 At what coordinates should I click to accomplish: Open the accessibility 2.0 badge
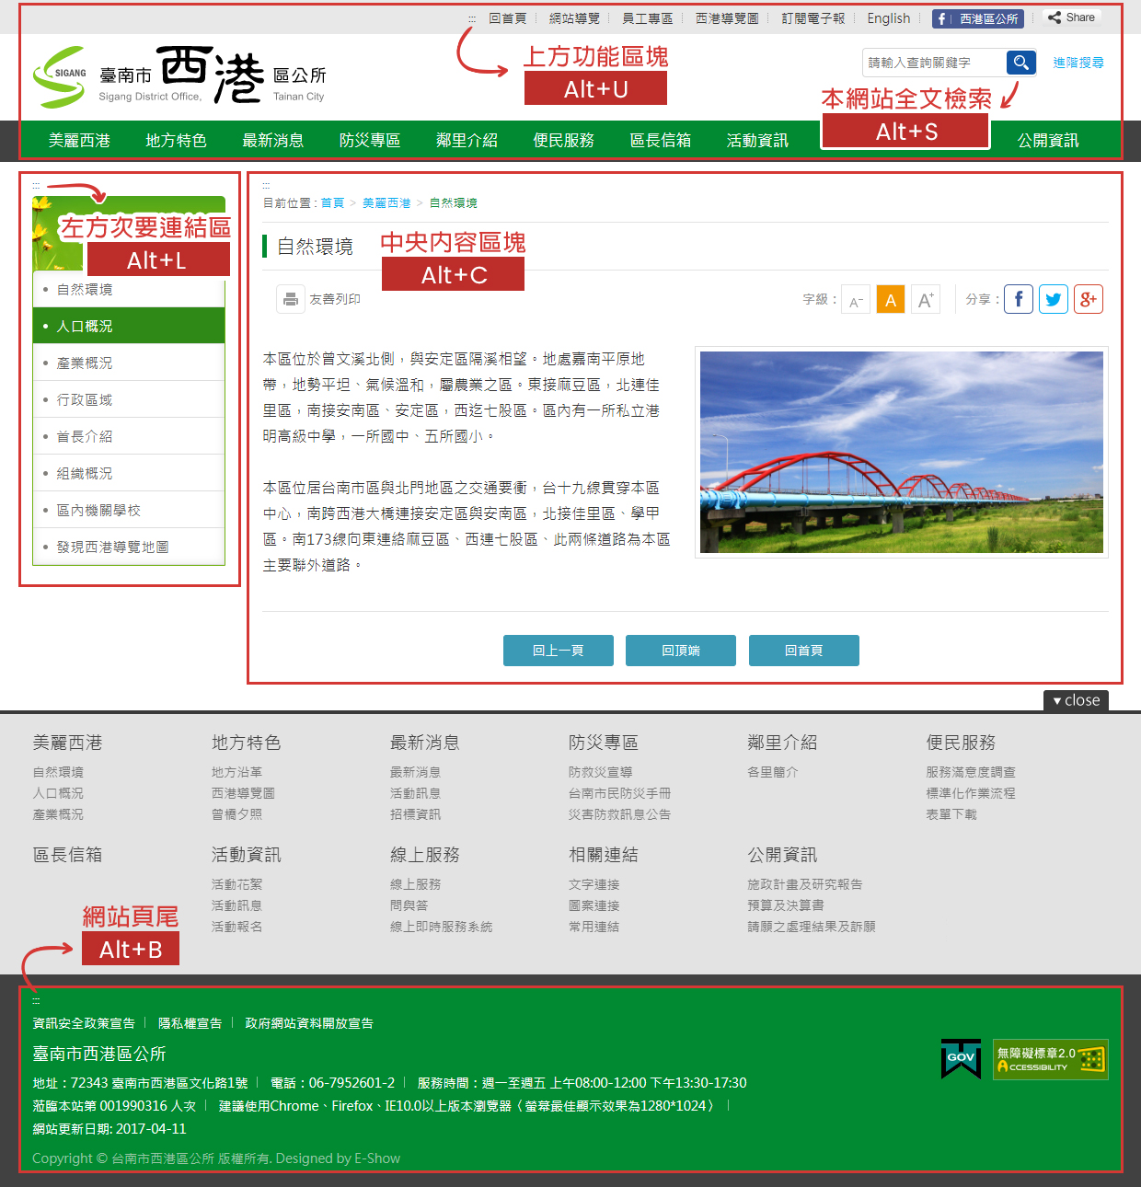[1050, 1059]
